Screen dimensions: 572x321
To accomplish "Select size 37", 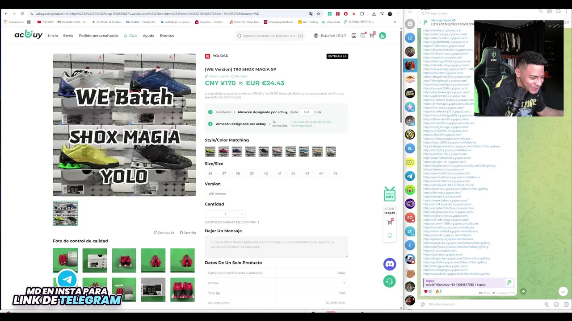I will (224, 173).
